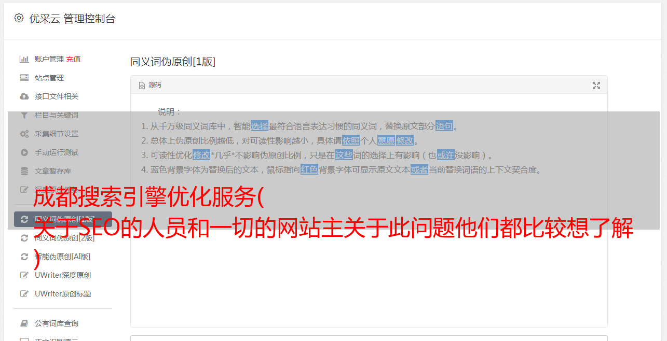The width and height of the screenshot is (667, 341).
Task: Open 站点管理 in the sidebar
Action: (49, 78)
